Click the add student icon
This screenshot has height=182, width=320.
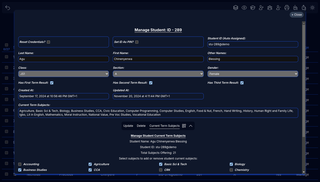point(261,8)
